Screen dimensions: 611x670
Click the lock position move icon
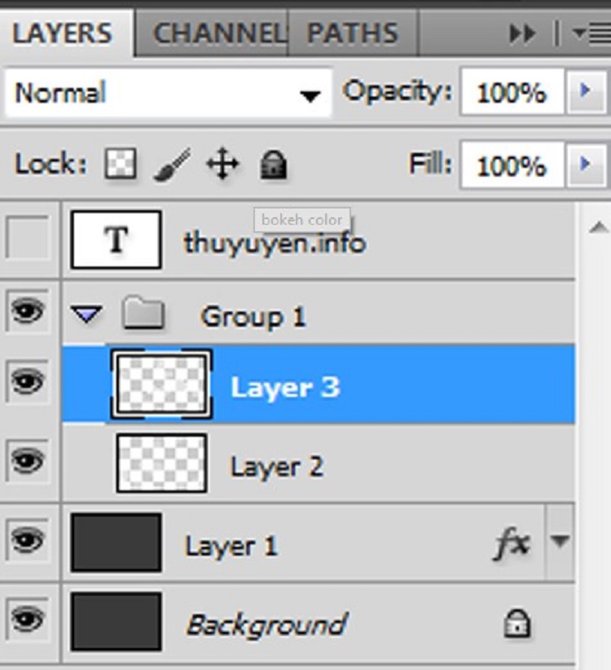tap(222, 164)
